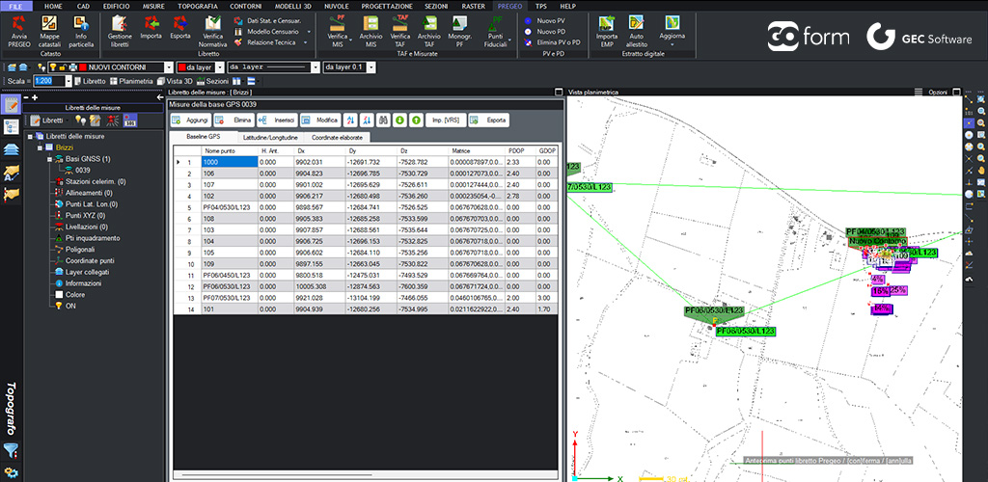
Task: Sort rows ascending in GPS table toolbar
Action: 351,120
